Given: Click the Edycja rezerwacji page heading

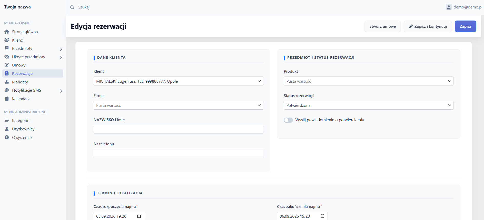Looking at the screenshot, I should [98, 26].
